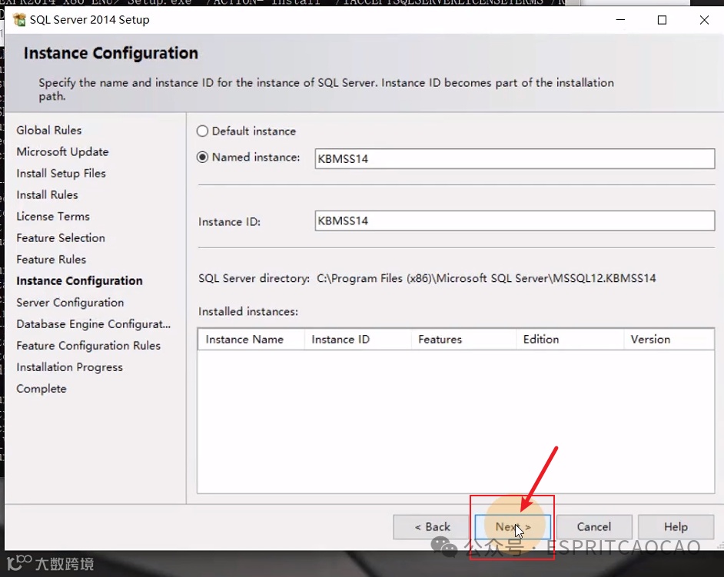This screenshot has height=577, width=724.
Task: Select the Named instance radio button
Action: (x=202, y=158)
